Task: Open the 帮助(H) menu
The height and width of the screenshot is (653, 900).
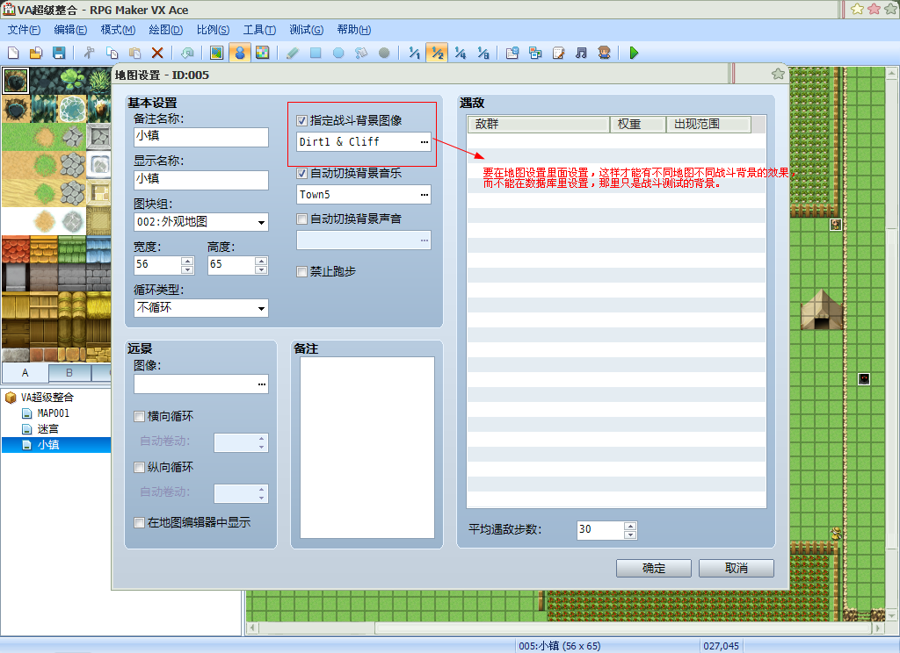Action: pos(354,30)
